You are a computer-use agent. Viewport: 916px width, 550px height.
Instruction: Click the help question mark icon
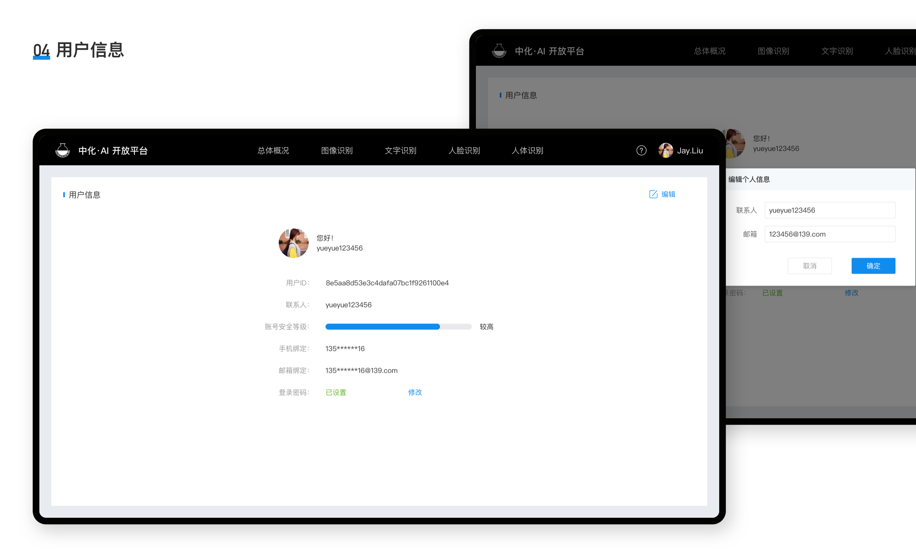[641, 150]
